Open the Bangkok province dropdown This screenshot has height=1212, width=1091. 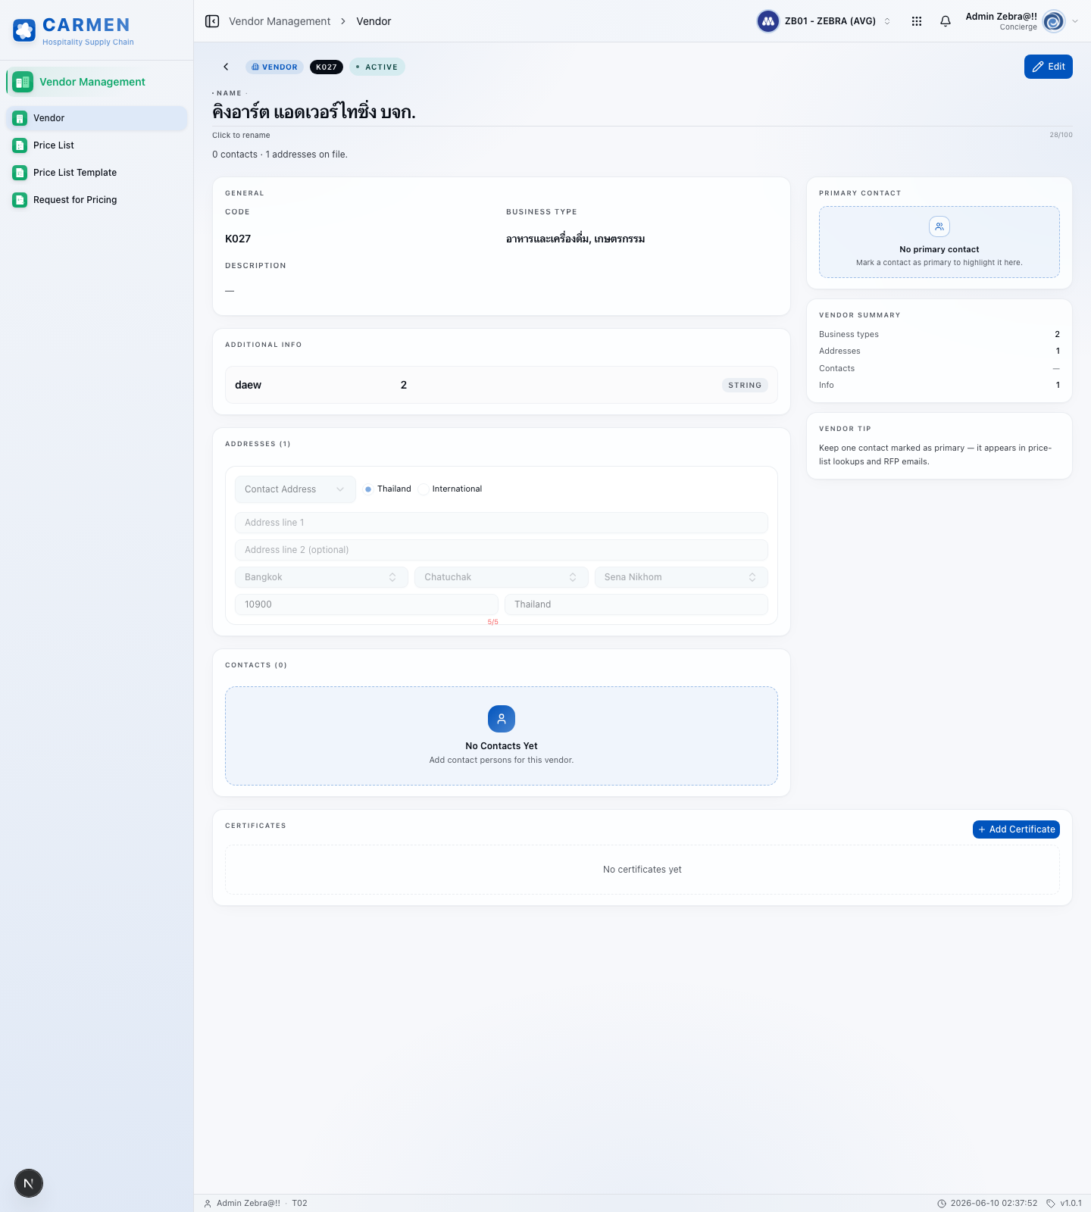tap(321, 577)
